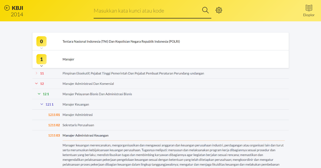Image resolution: width=321 pixels, height=168 pixels.
Task: Collapse the Manajer category chevron
Action: coord(41,66)
